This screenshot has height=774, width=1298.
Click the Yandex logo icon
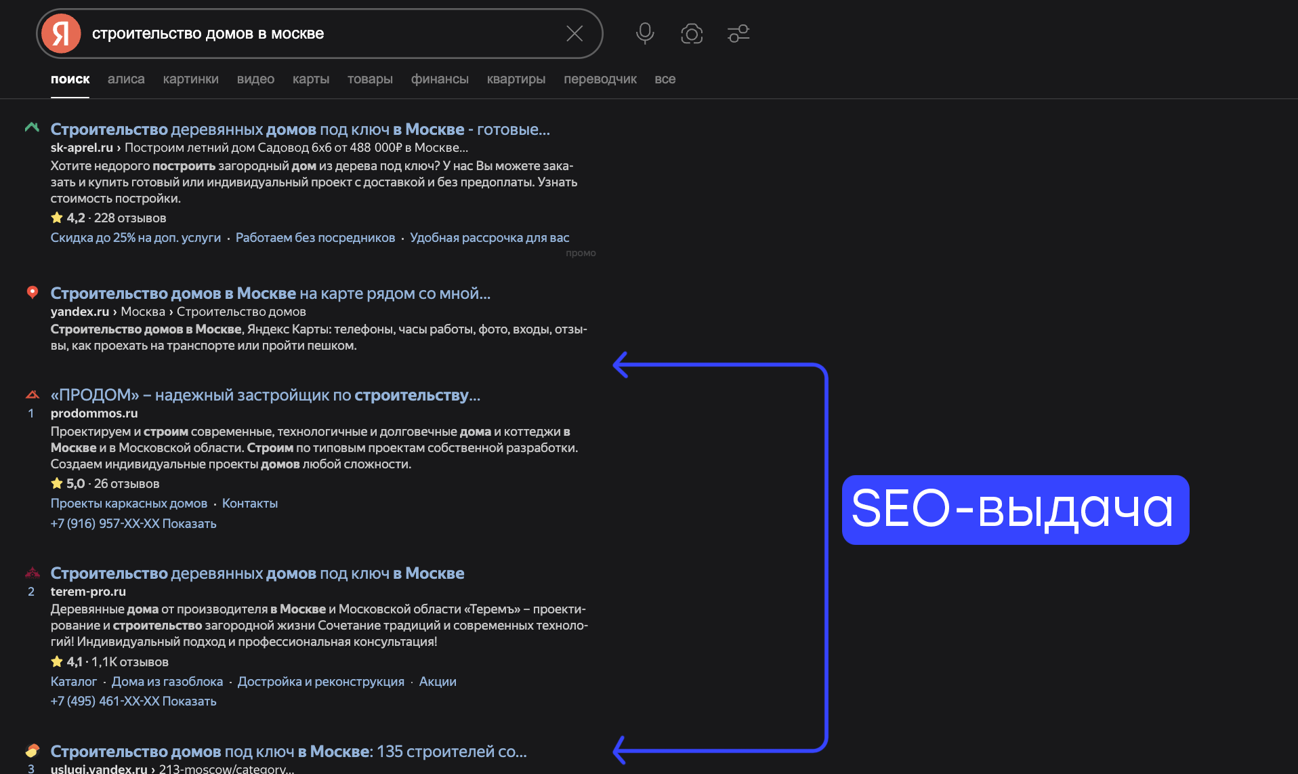click(61, 34)
